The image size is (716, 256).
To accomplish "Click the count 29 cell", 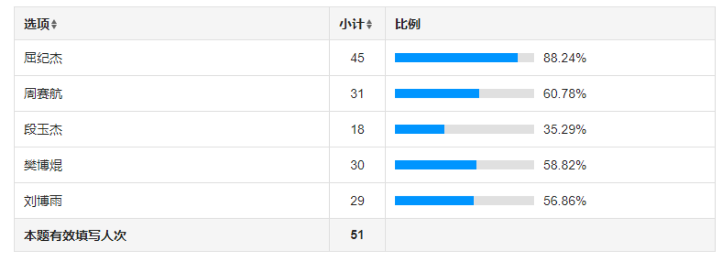I will click(357, 201).
